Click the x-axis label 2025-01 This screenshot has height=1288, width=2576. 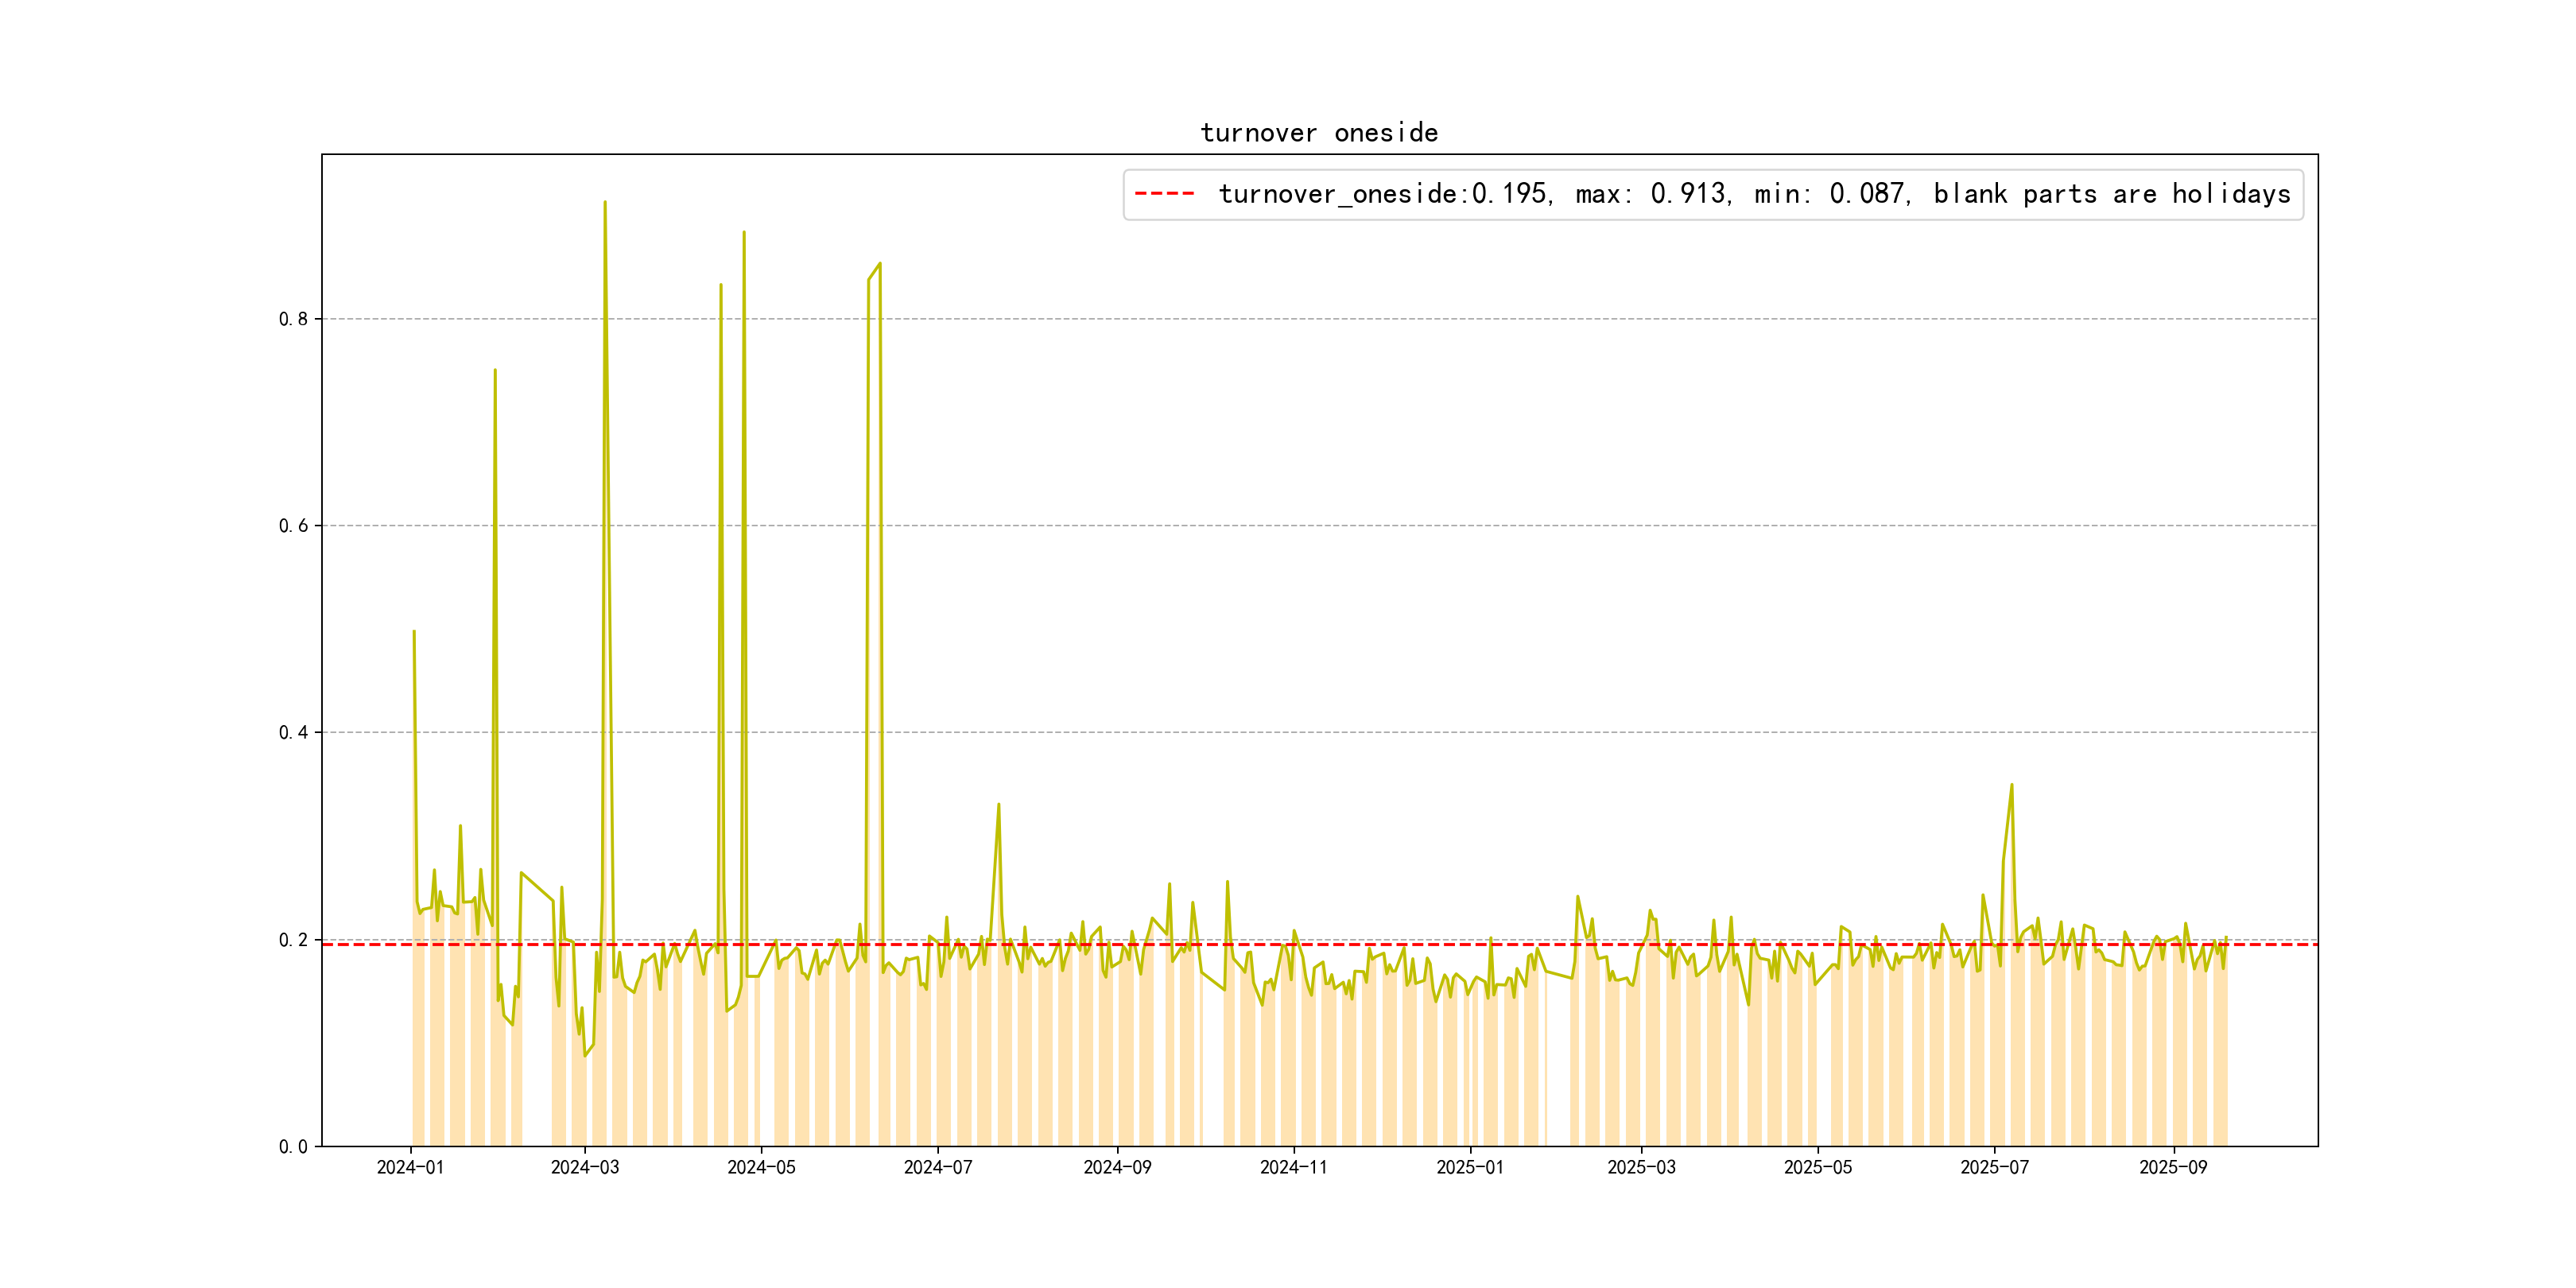(1470, 1168)
